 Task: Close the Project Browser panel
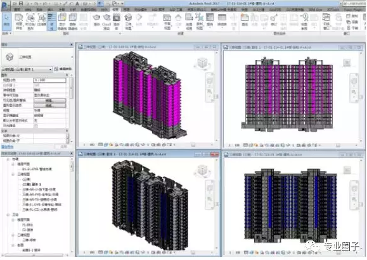pyautogui.click(x=72, y=154)
